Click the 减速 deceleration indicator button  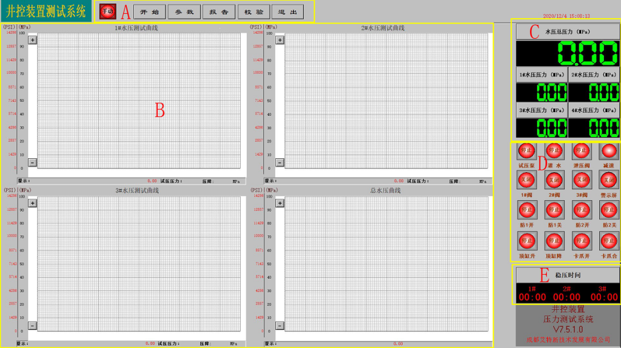tap(608, 150)
